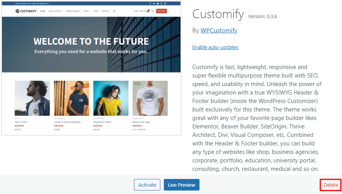Expand the Page Layouts dropdown menu
The image size is (342, 194).
coord(56,11)
